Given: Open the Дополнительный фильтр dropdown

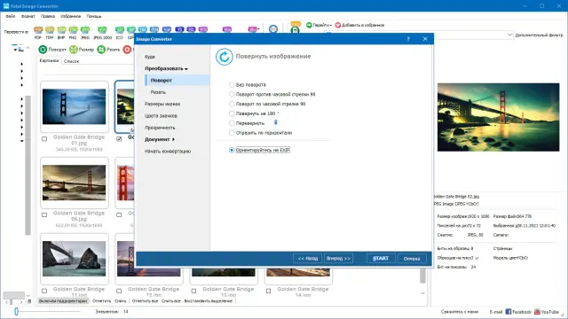Looking at the screenshot, I should (x=509, y=35).
